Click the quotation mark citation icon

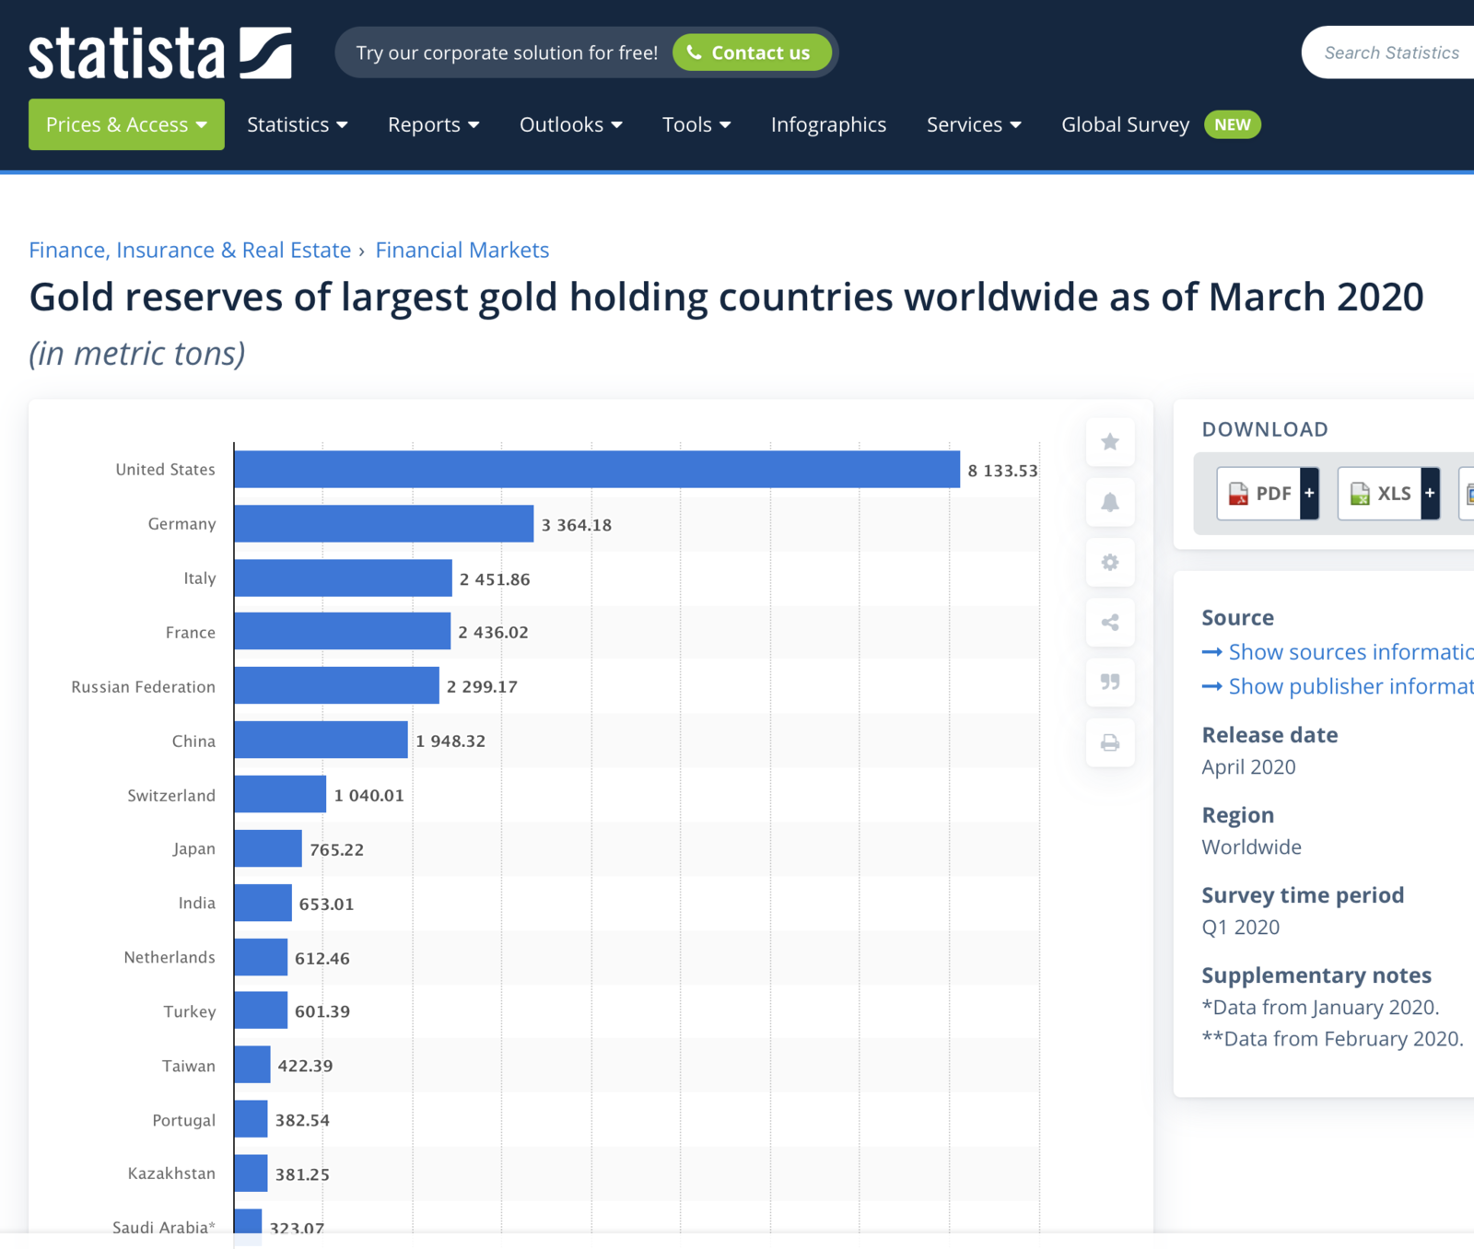(1110, 683)
